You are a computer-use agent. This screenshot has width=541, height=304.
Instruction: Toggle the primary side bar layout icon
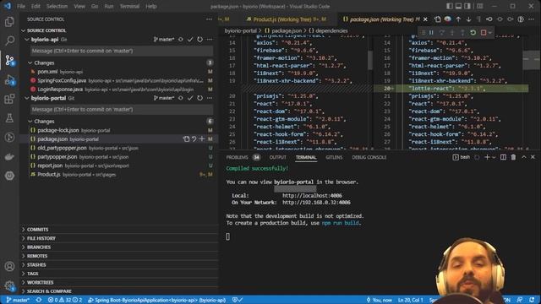coord(450,6)
